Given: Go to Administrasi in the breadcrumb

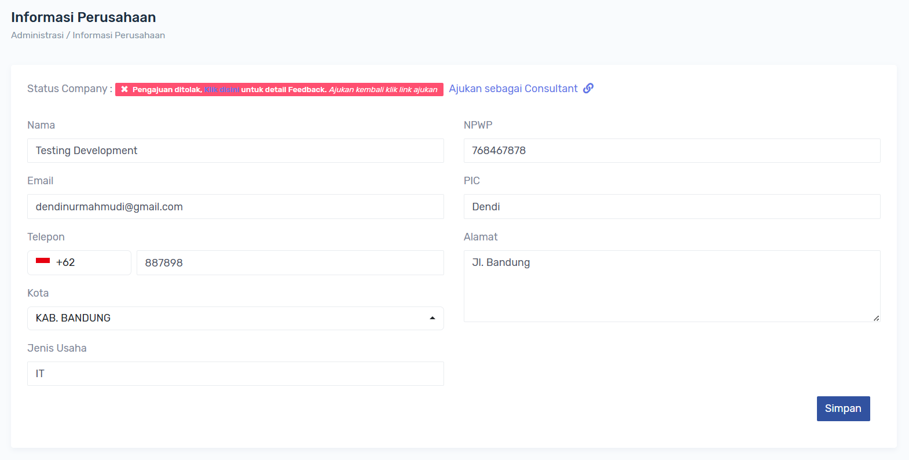Looking at the screenshot, I should click(x=37, y=35).
